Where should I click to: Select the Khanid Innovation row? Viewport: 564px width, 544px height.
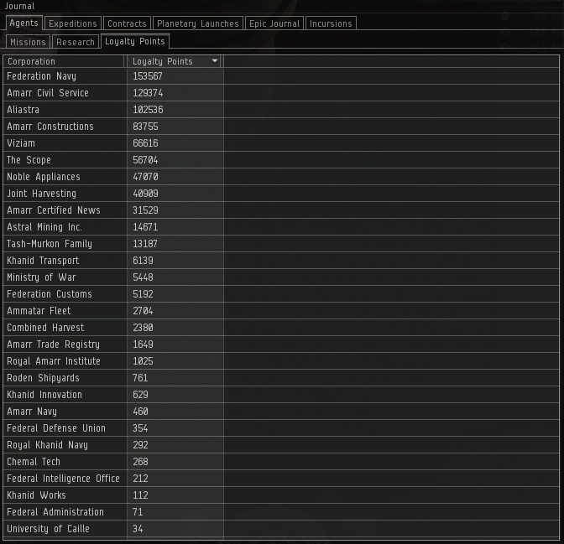(x=281, y=395)
